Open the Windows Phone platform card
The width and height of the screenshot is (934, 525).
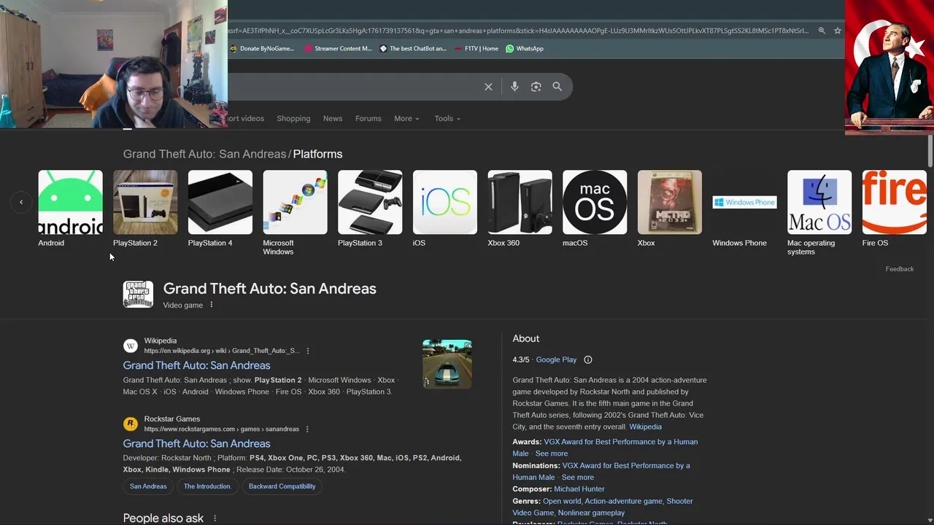744,209
